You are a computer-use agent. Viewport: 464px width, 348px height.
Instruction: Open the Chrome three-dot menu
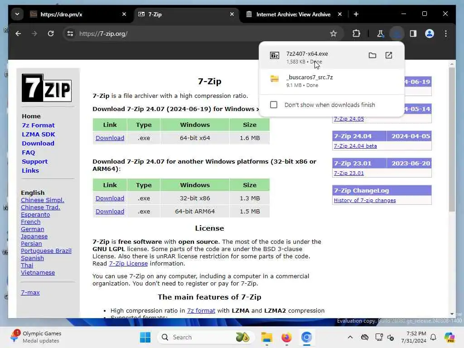tap(446, 34)
